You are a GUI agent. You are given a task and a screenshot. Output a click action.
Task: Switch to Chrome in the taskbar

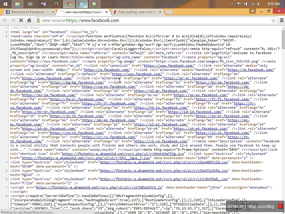click(x=69, y=4)
